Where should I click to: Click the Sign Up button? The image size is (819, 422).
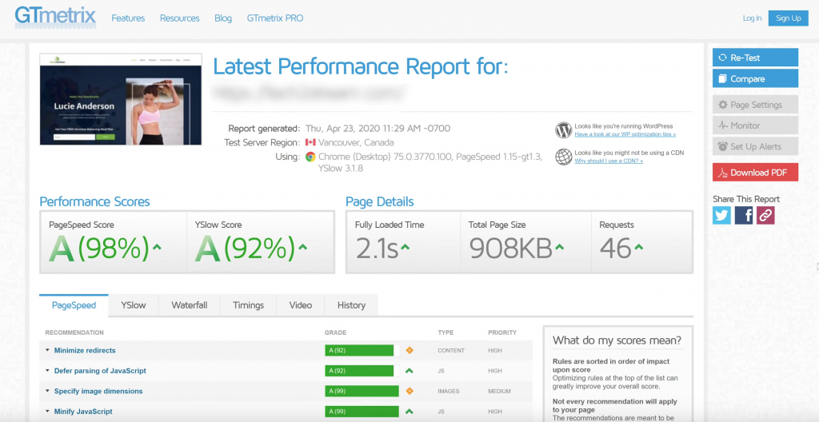(788, 18)
